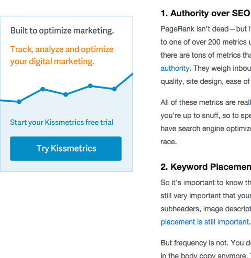Click 'Start your Kissmetrics free trial' text

pyautogui.click(x=62, y=122)
